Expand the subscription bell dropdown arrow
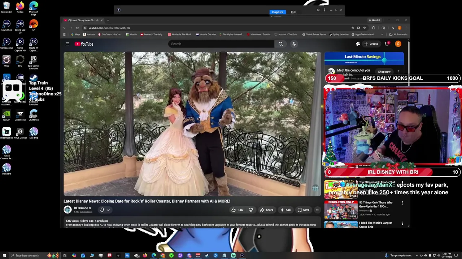The image size is (462, 259). pos(108,210)
